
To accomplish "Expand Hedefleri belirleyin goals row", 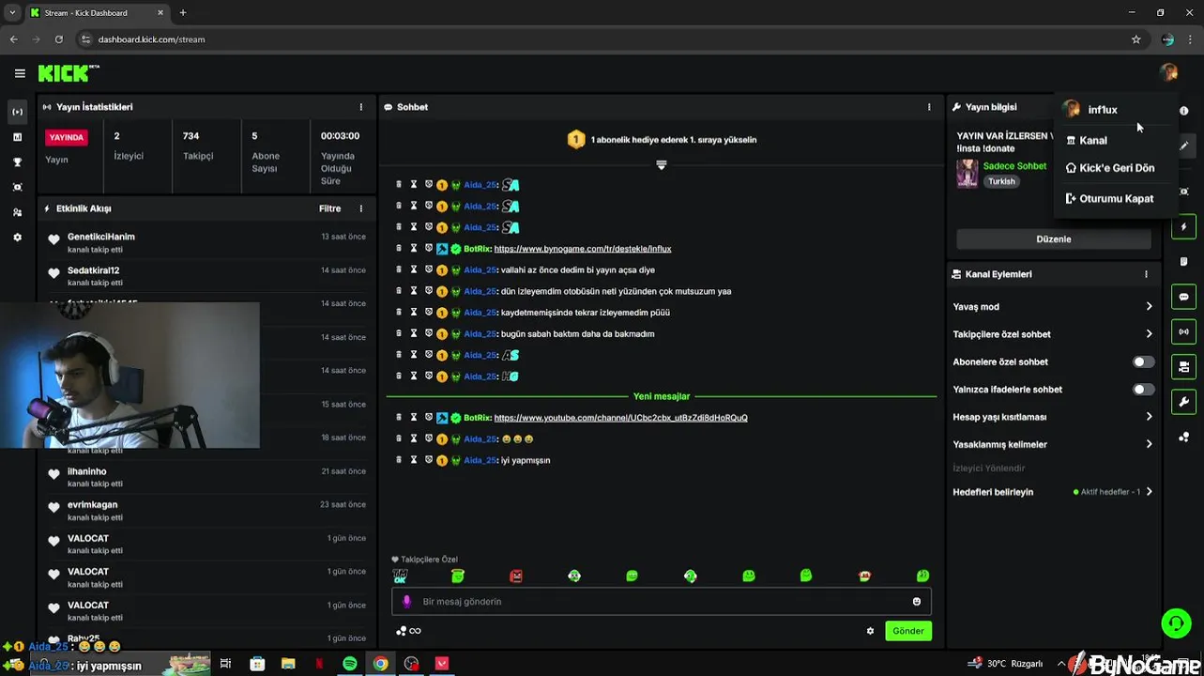I will pos(1053,492).
